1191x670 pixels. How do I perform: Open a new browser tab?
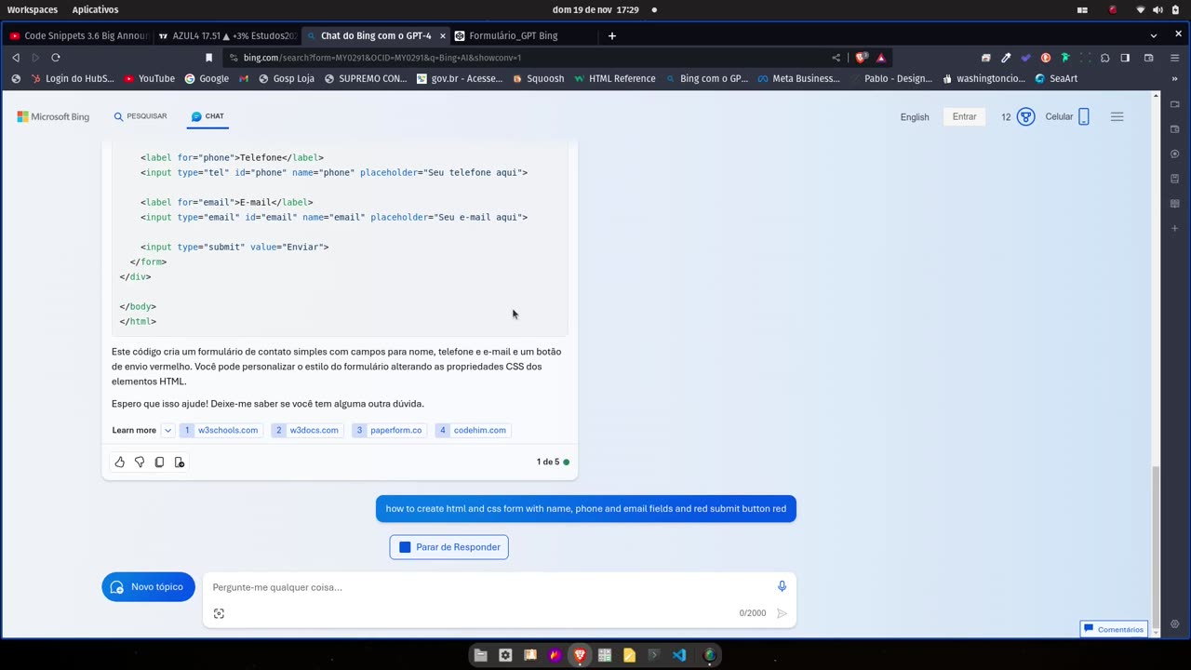pos(611,35)
